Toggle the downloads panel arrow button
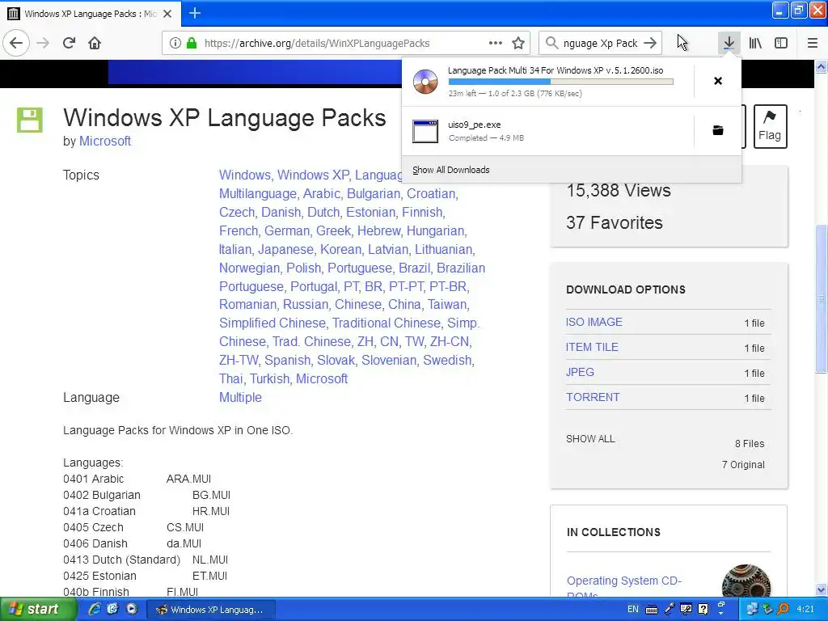The width and height of the screenshot is (828, 621). click(x=729, y=44)
